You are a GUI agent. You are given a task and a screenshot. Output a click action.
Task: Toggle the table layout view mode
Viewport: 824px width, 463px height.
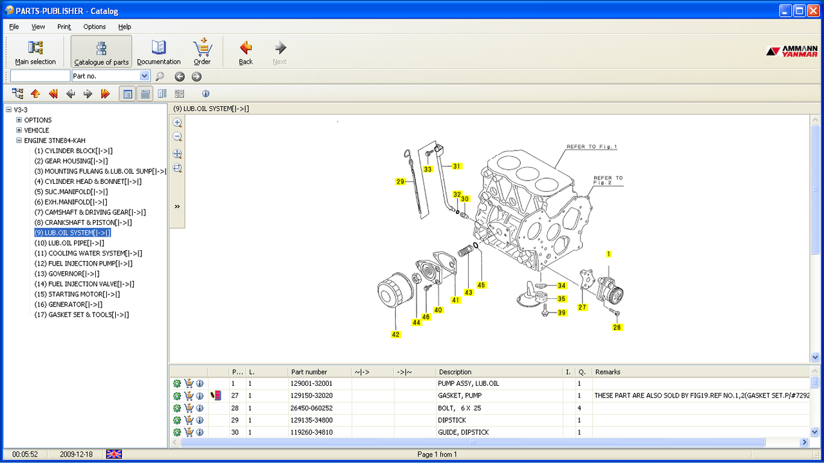(x=145, y=94)
